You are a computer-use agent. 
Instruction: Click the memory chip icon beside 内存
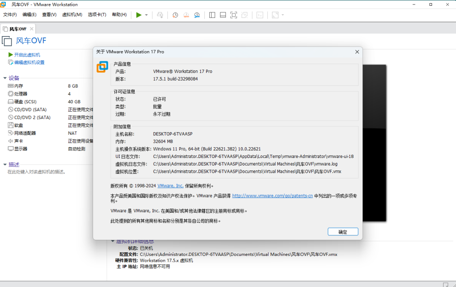[x=11, y=86]
